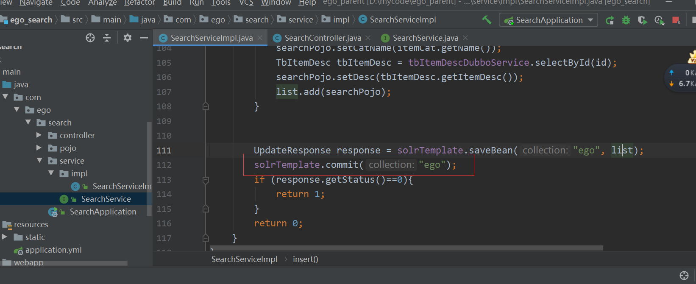This screenshot has width=696, height=284.
Task: Rerun SearchApplication with the green rerun icon
Action: coord(610,20)
